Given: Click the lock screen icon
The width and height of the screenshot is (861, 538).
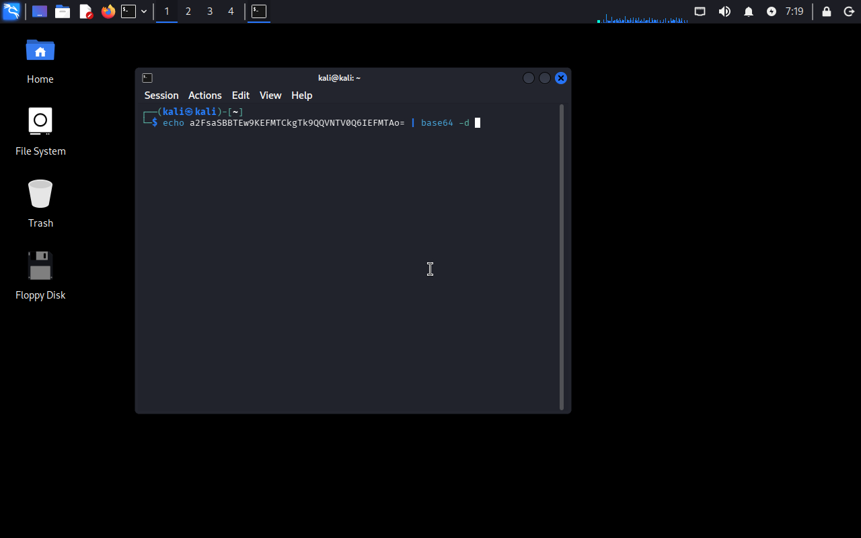Looking at the screenshot, I should point(827,11).
